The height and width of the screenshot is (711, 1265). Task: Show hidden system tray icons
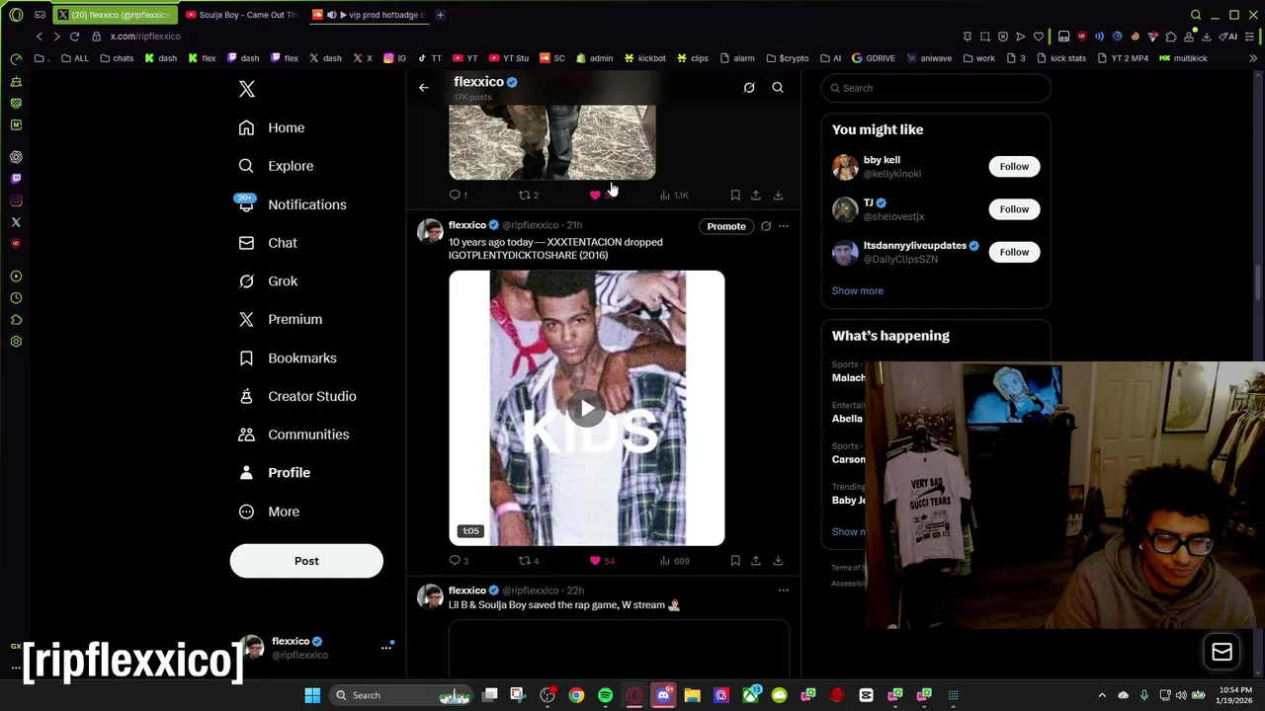1102,695
